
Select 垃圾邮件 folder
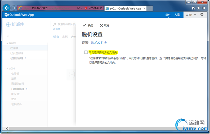coord(16,104)
